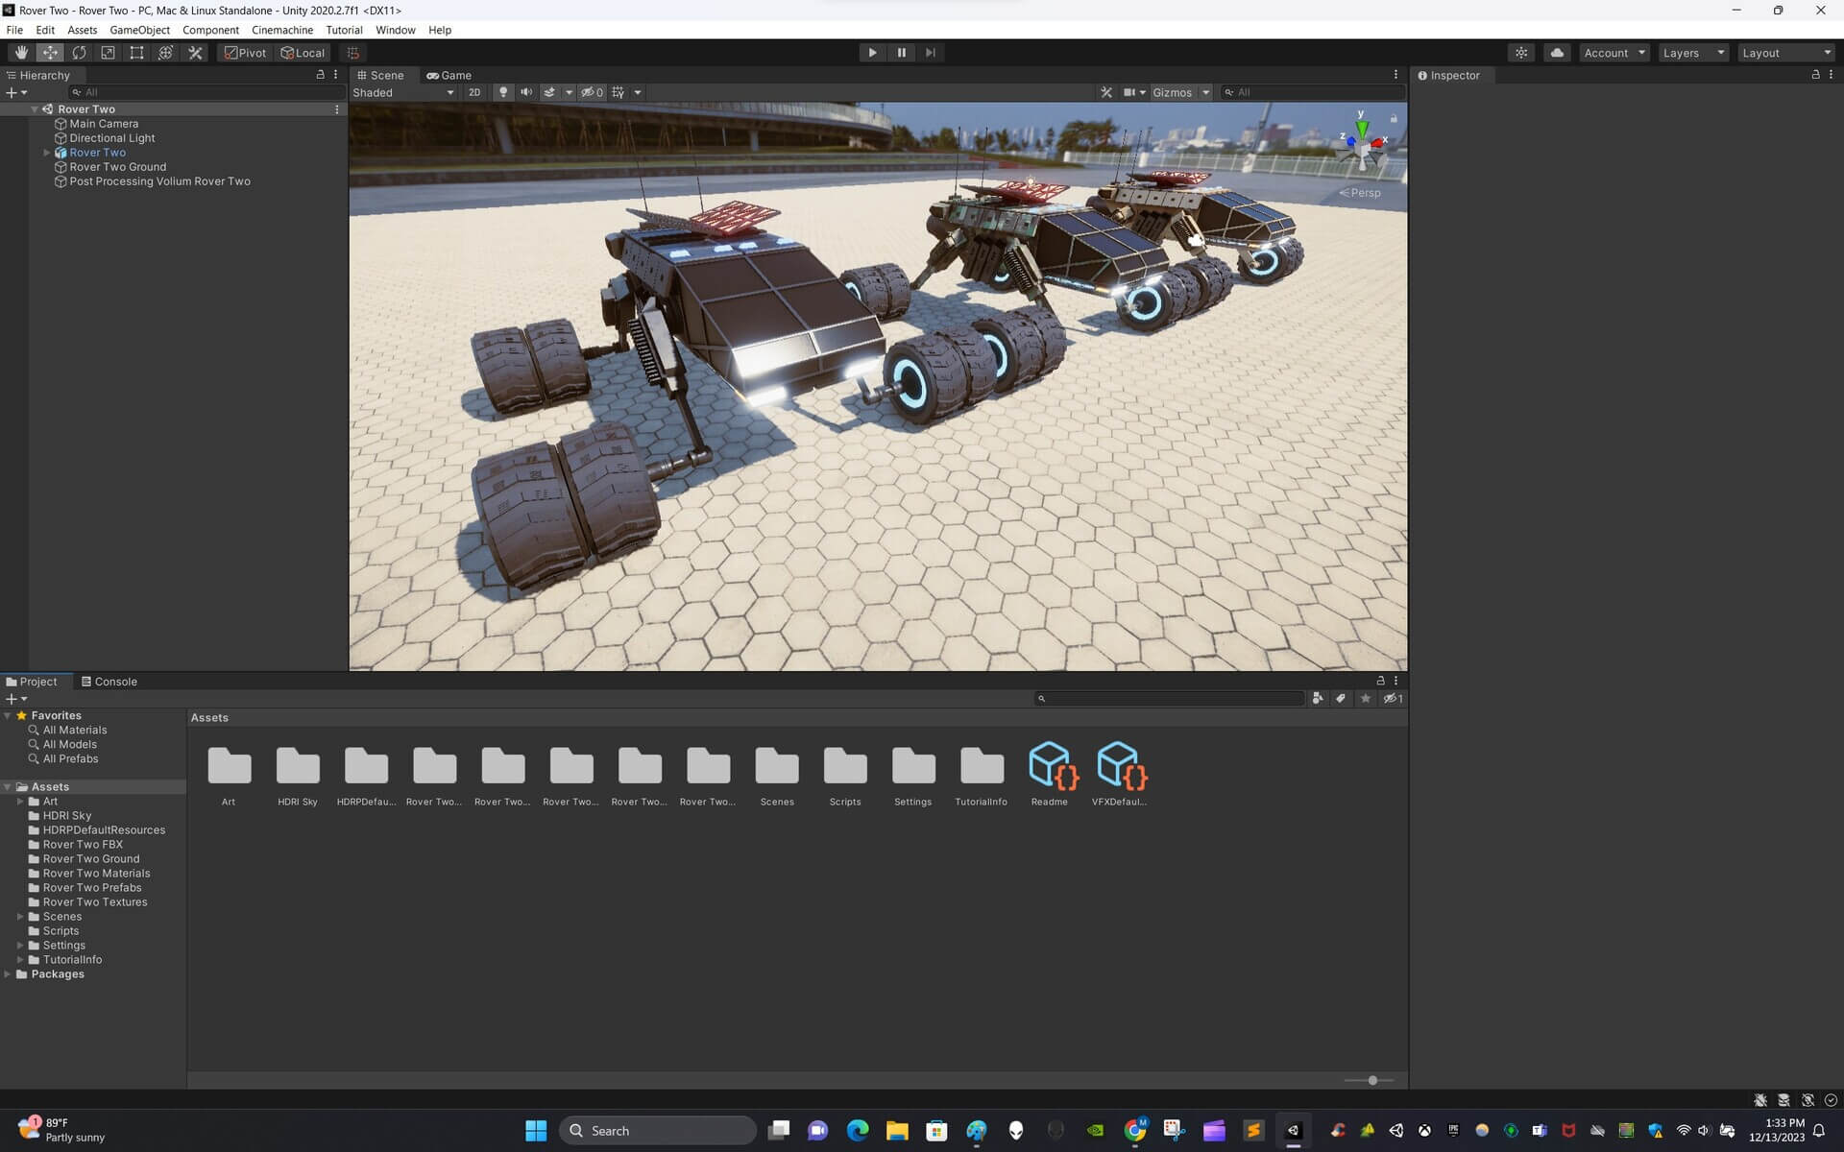Click the Project search field
Screen dimensions: 1844x1152
click(x=1172, y=699)
